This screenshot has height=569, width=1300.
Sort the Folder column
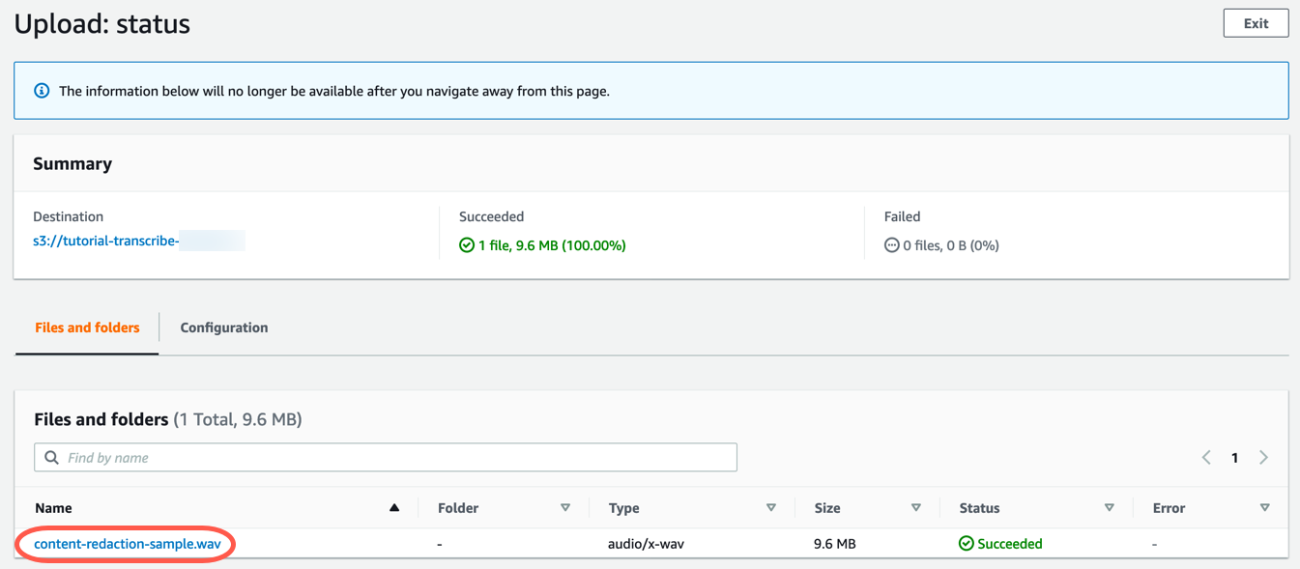tap(565, 507)
